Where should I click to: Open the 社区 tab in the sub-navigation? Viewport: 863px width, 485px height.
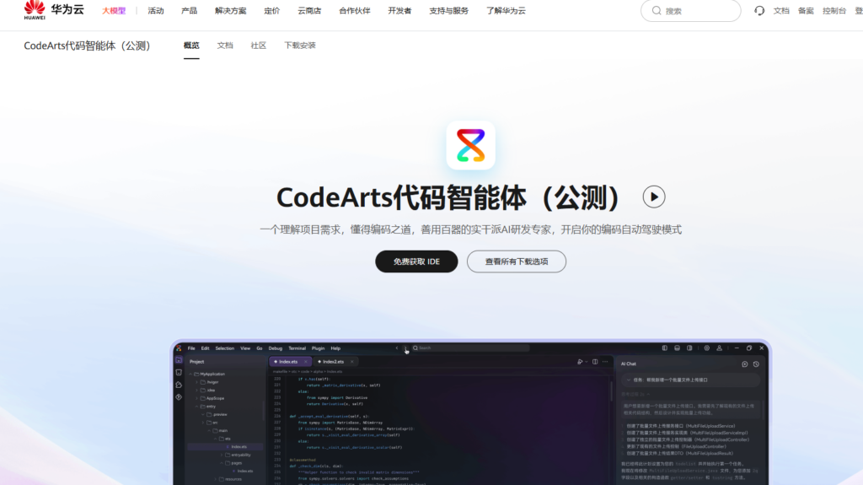pyautogui.click(x=258, y=46)
